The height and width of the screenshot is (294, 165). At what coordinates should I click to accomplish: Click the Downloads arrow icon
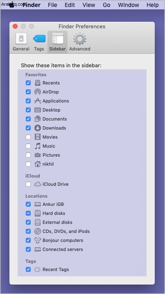pyautogui.click(x=38, y=128)
